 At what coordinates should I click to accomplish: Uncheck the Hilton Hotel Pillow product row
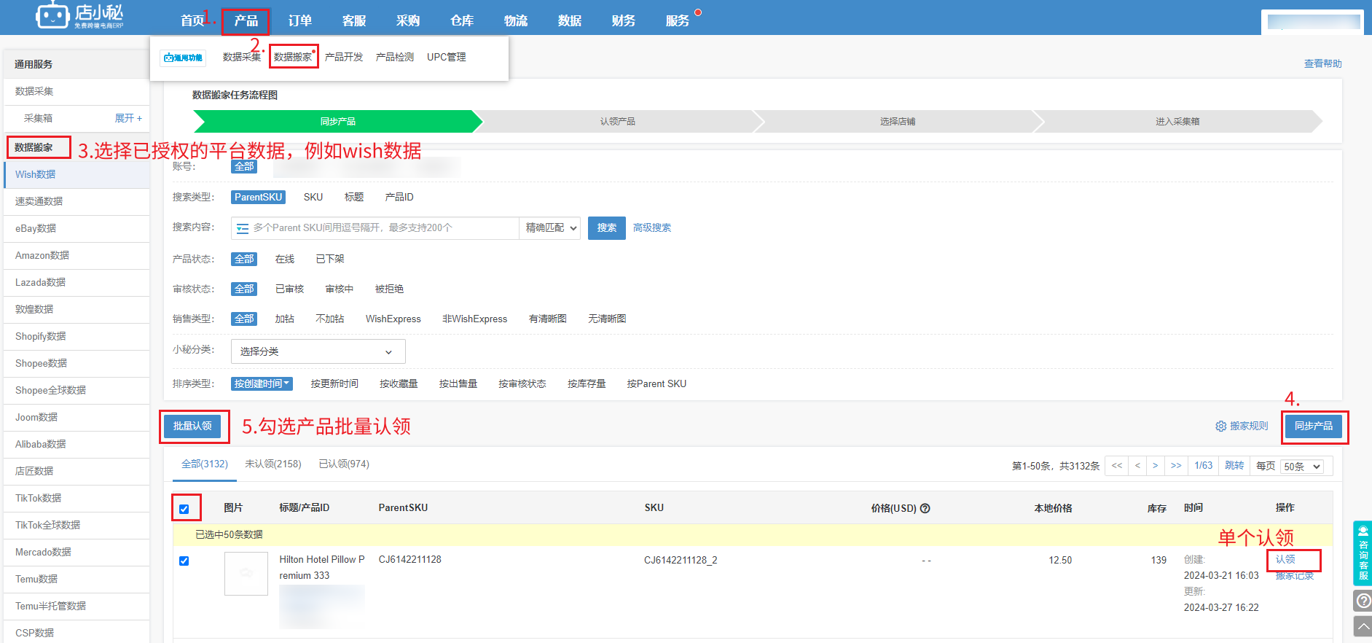coord(184,561)
